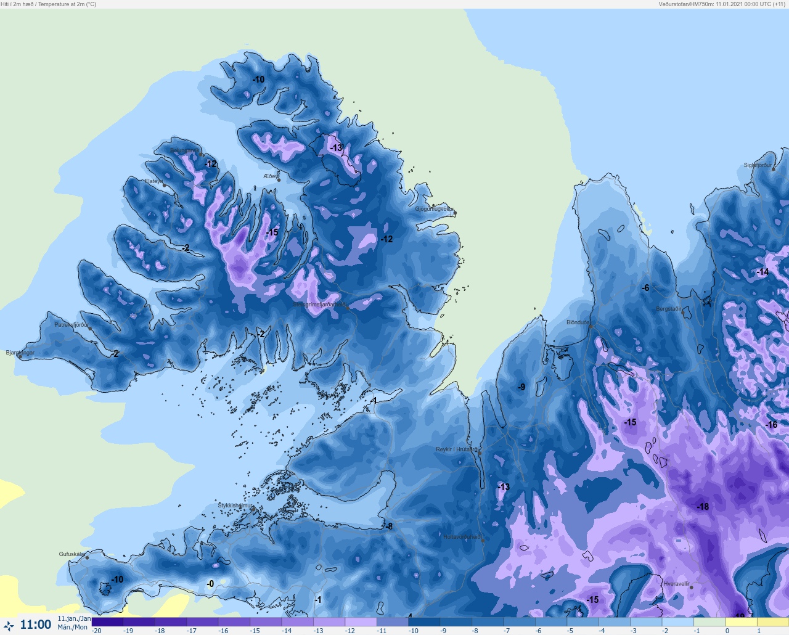Viewport: 789px width, 635px height.
Task: Click the 'Hiti í 2m hæð / Temperature at 2m' title
Action: coord(49,4)
